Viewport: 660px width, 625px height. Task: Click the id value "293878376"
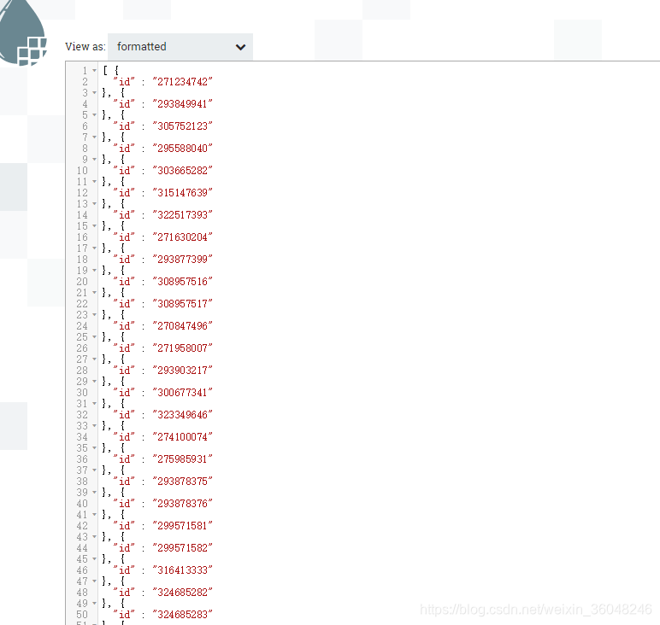(183, 504)
